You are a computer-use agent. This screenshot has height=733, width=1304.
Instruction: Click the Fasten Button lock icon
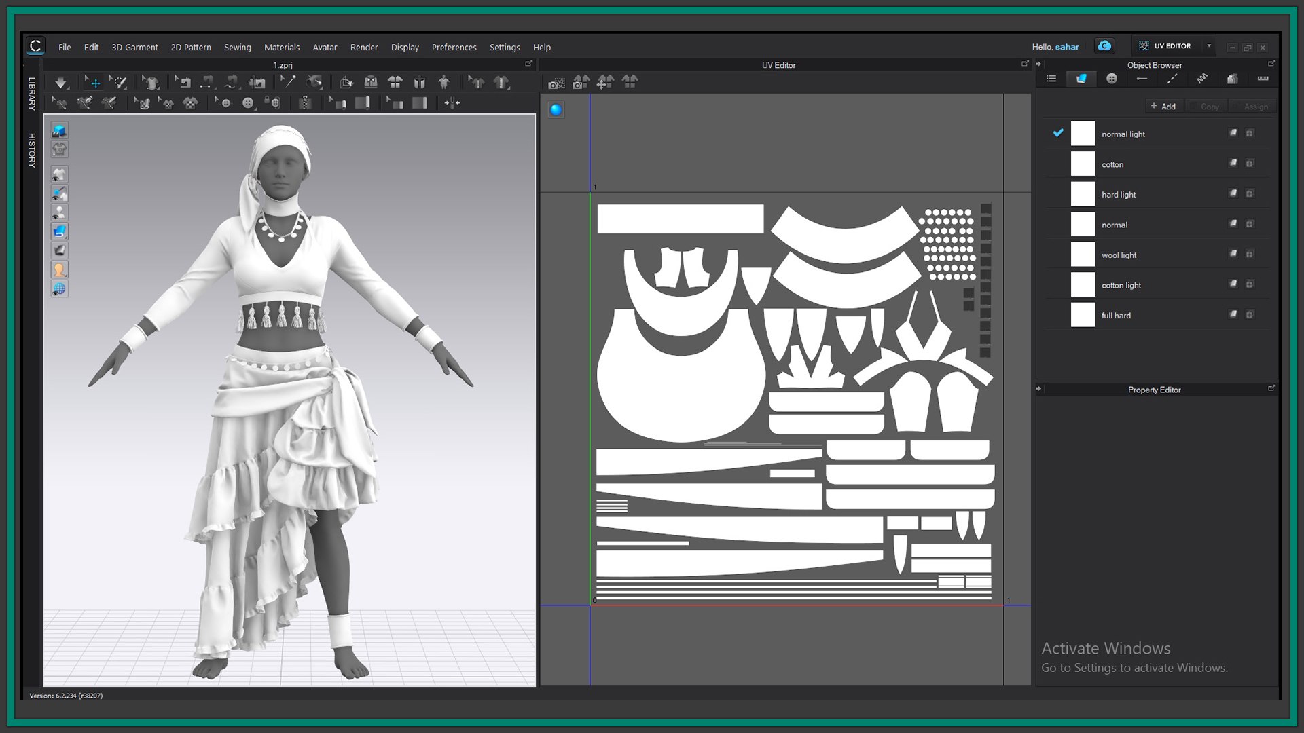coord(273,103)
